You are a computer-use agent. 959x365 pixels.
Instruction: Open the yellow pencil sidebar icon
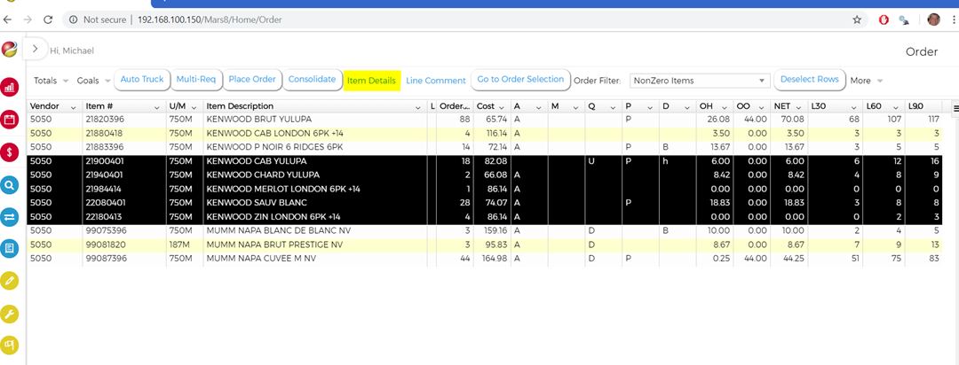pos(10,281)
